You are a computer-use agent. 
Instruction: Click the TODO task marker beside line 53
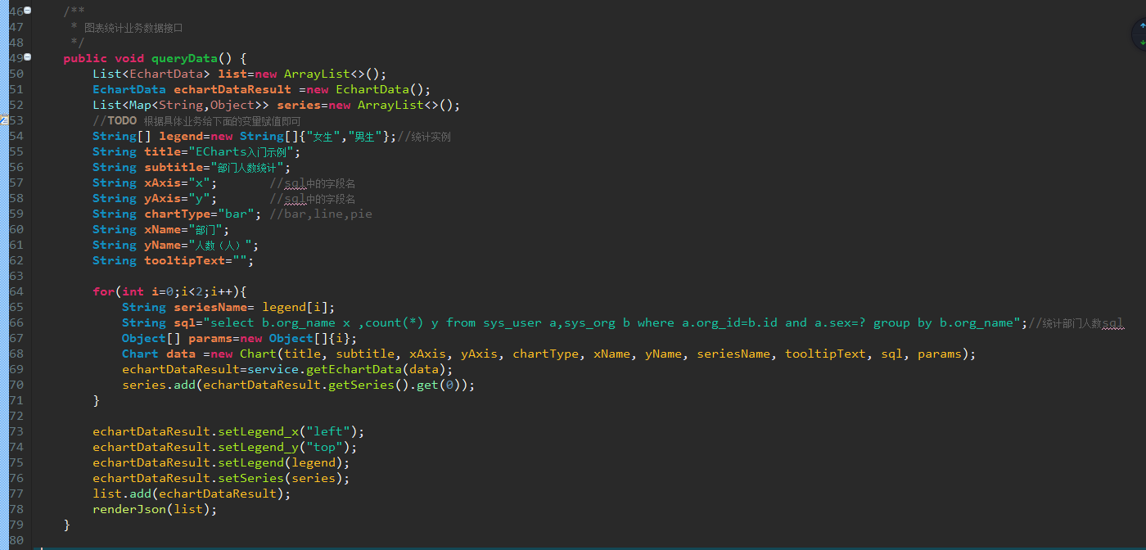[2, 120]
